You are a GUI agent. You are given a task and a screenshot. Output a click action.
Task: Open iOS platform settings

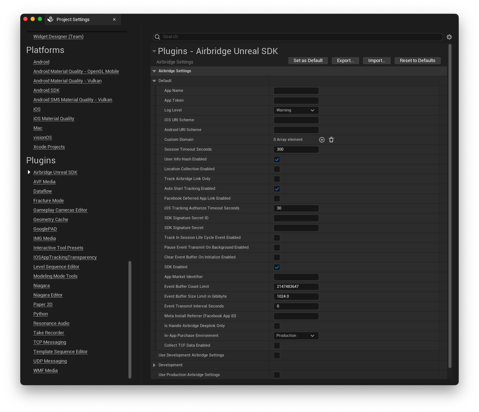[x=37, y=109]
